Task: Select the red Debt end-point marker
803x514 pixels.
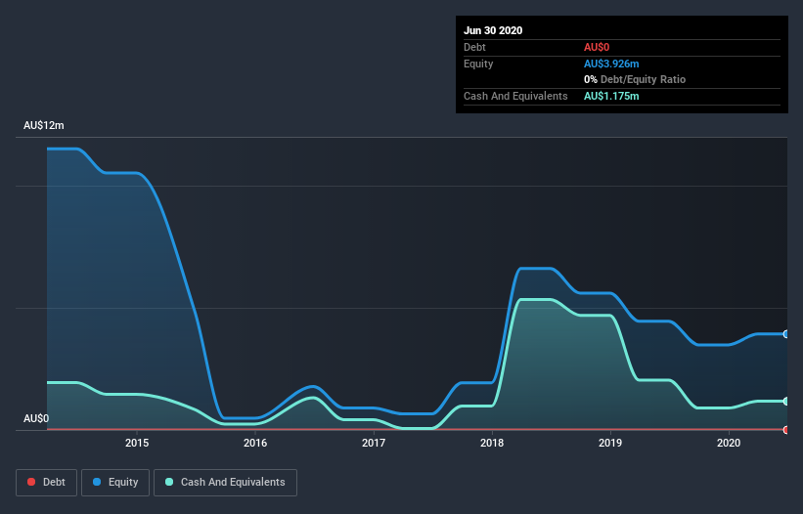Action: click(x=786, y=430)
